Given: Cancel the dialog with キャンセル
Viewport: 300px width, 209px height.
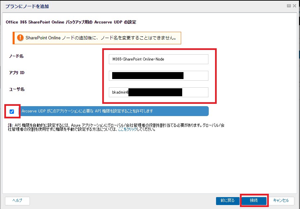Looking at the screenshot, I should (x=281, y=201).
